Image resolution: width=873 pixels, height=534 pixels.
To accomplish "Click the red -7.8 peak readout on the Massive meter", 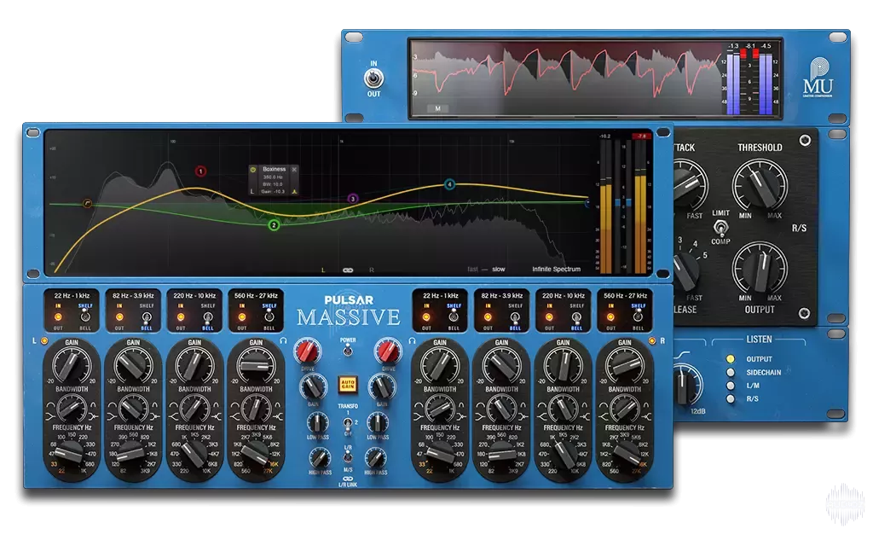I will point(641,136).
